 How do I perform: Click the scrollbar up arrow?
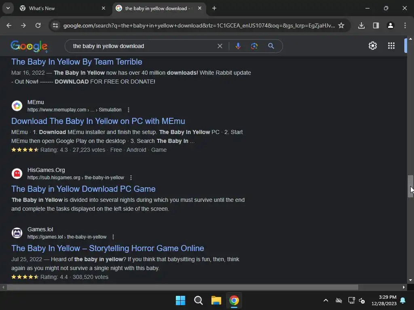click(410, 39)
